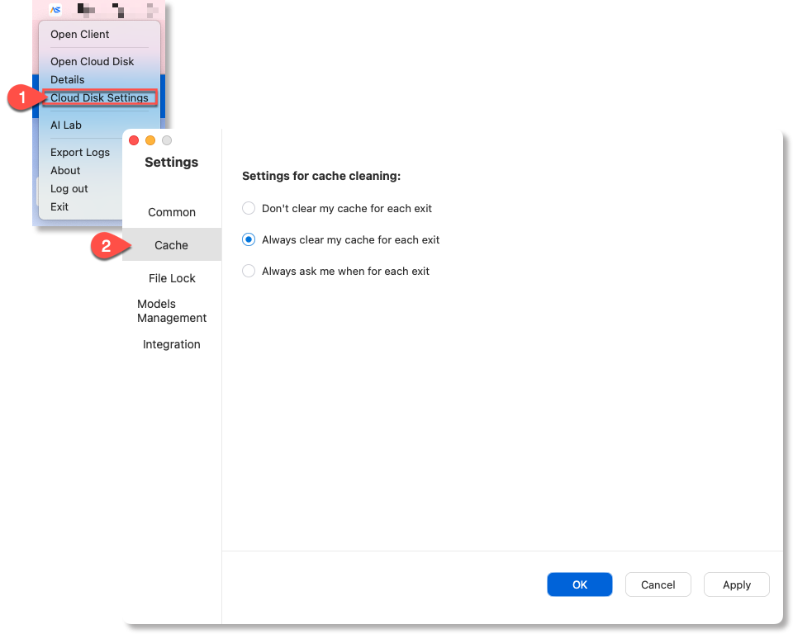Image resolution: width=793 pixels, height=634 pixels.
Task: Switch to the Integration tab
Action: 172,344
